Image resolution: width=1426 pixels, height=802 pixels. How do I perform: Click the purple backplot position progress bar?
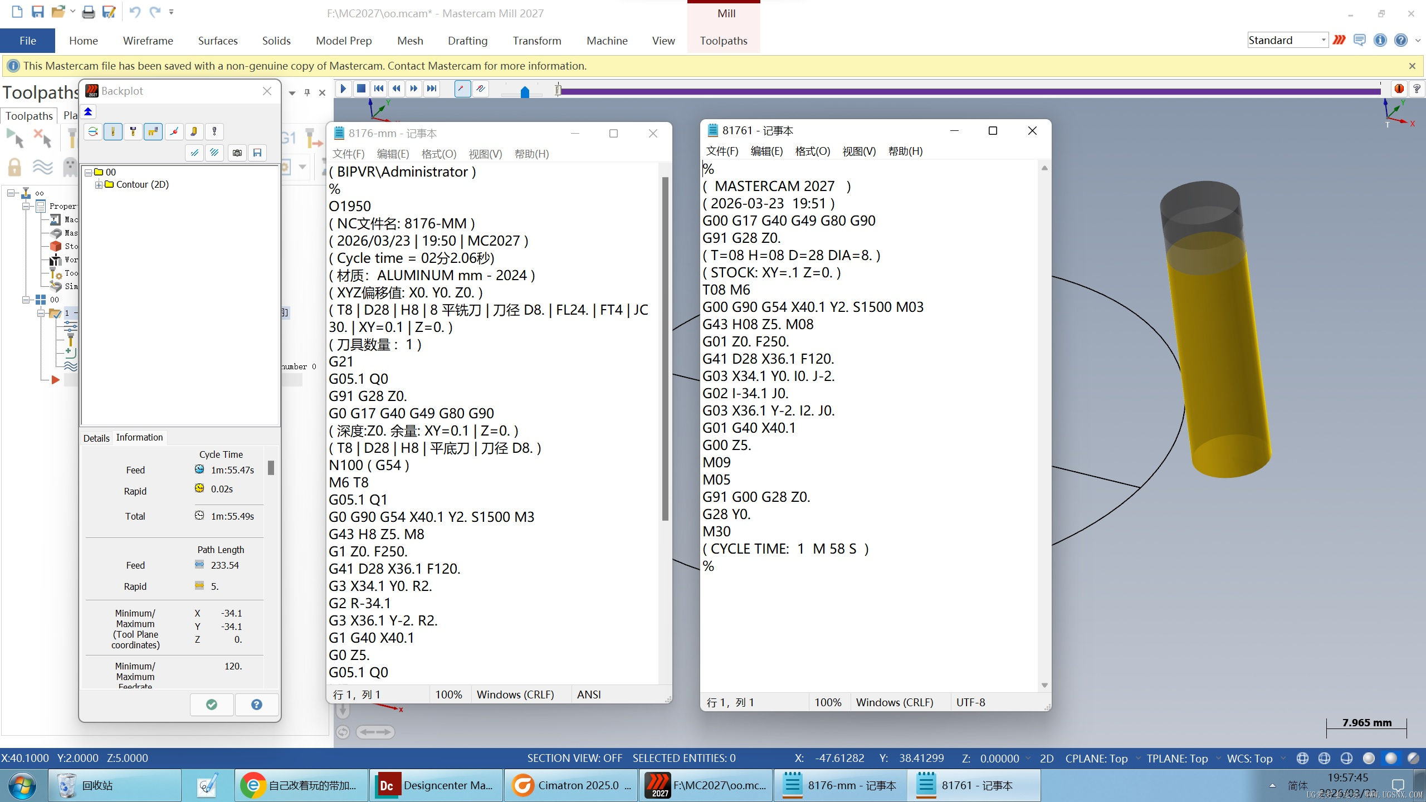point(970,90)
